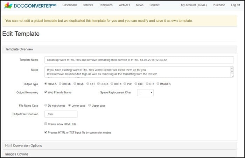Enable Create Index HTML File checkbox
This screenshot has height=158, width=245.
coord(45,124)
